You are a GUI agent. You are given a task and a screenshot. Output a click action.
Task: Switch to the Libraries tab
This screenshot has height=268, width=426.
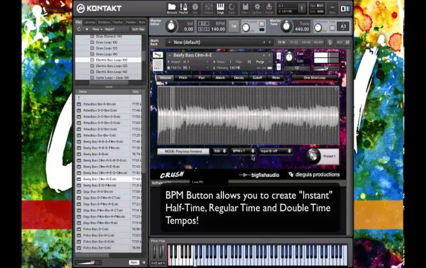coord(90,23)
